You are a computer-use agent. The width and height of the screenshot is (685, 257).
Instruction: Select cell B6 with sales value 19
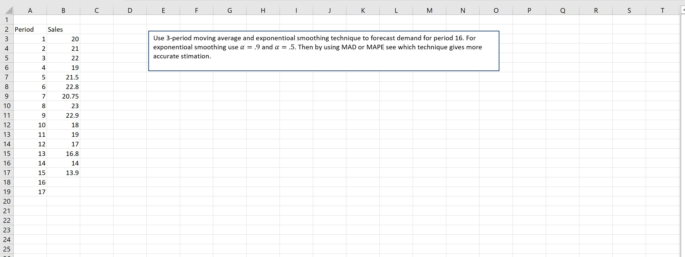[x=63, y=67]
